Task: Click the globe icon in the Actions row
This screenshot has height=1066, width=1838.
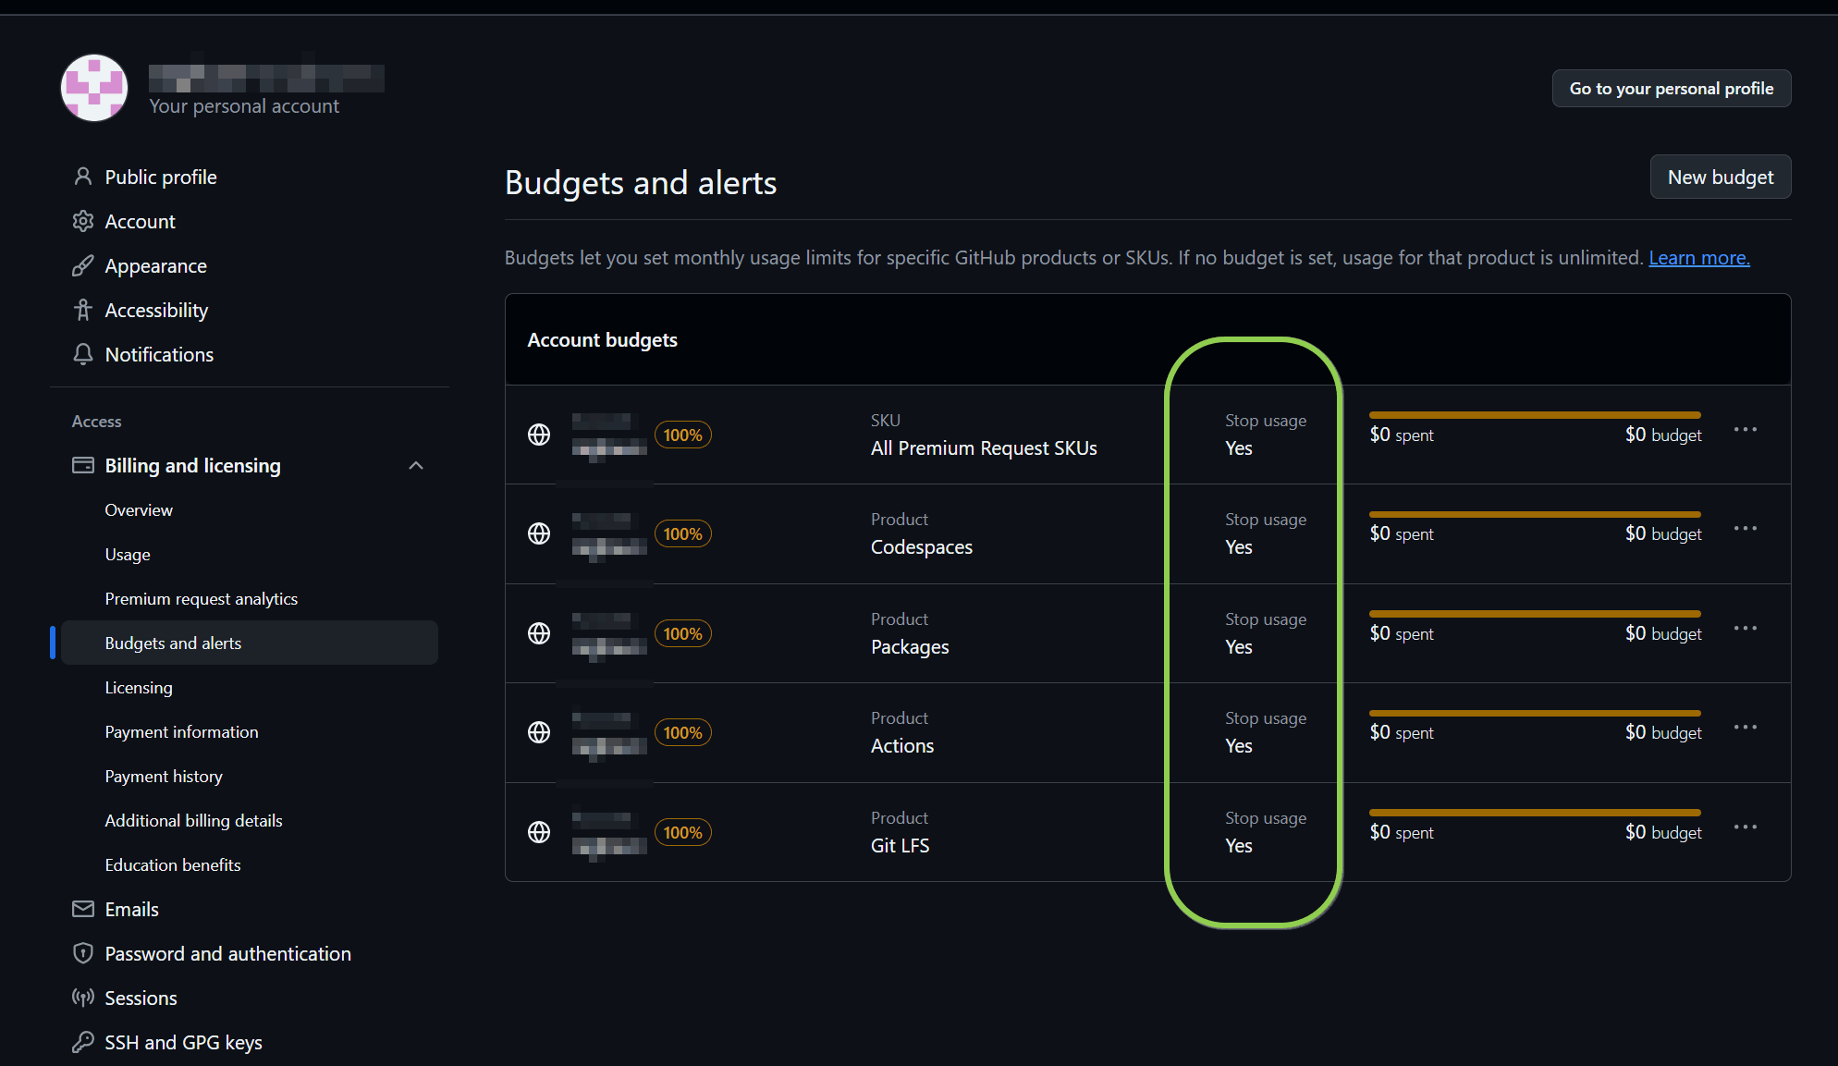Action: 539,732
